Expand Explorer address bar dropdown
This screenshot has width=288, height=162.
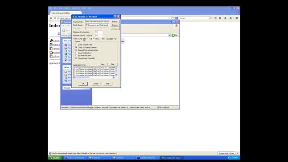click(x=169, y=35)
